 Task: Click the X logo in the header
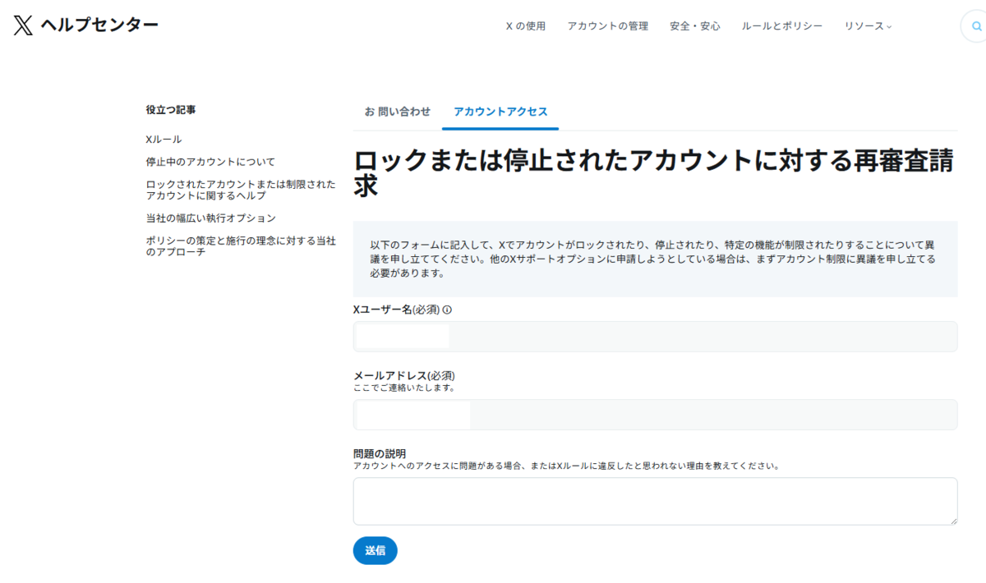(22, 25)
